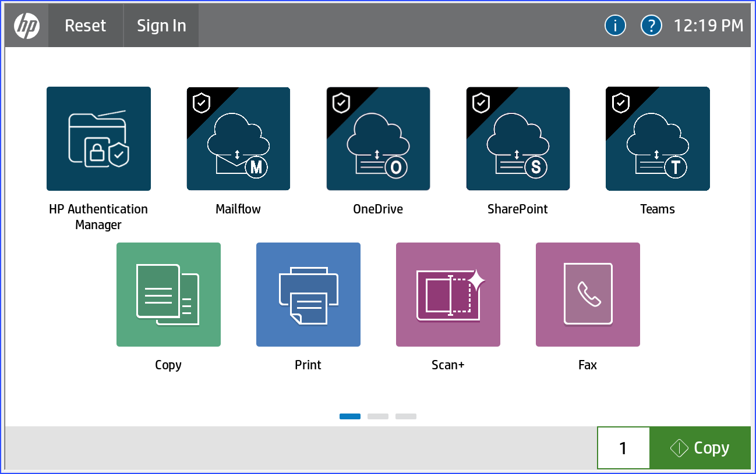Select the copy count field showing 1

click(623, 448)
